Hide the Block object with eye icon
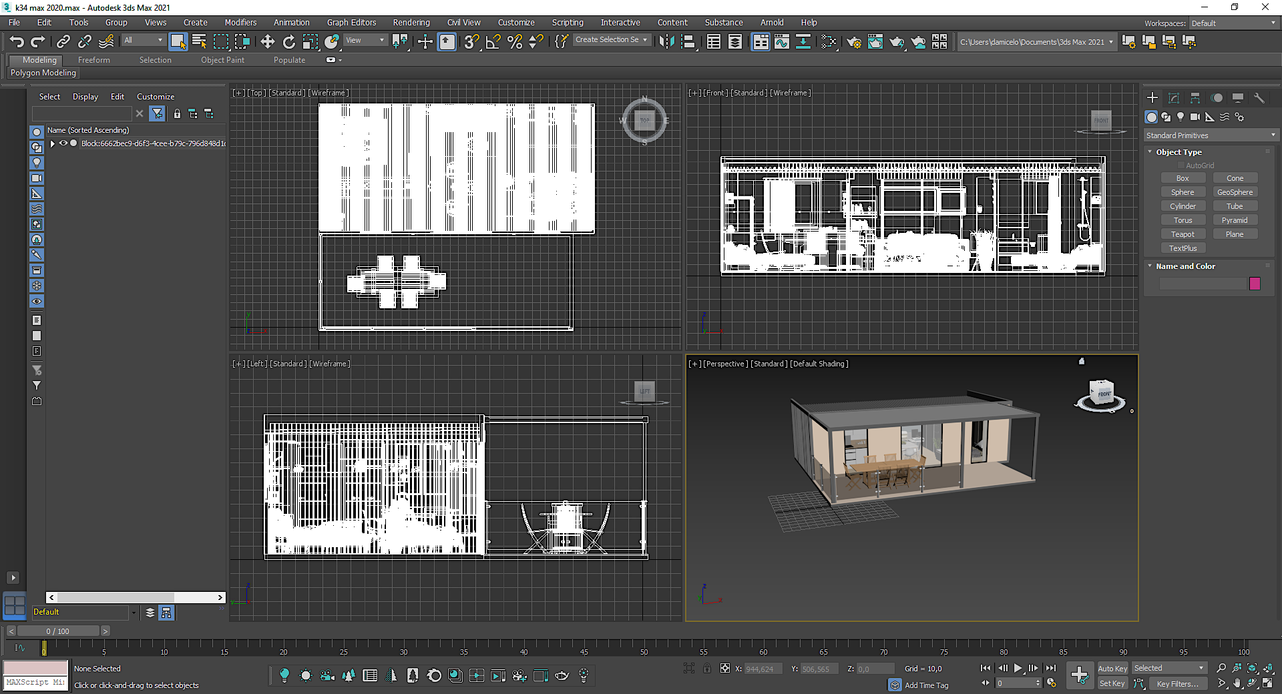The height and width of the screenshot is (694, 1282). point(63,143)
